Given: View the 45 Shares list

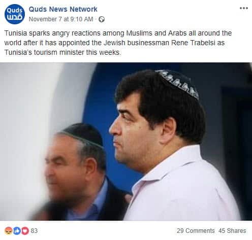Looking at the screenshot, I should pyautogui.click(x=232, y=231).
